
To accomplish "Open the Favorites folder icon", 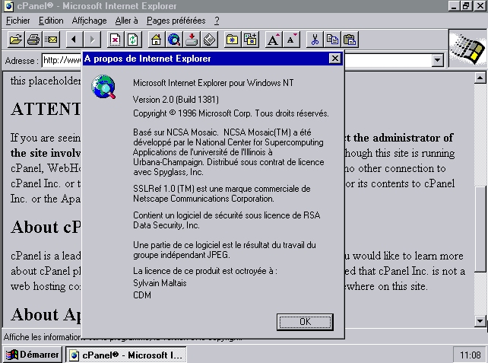I will coord(232,39).
